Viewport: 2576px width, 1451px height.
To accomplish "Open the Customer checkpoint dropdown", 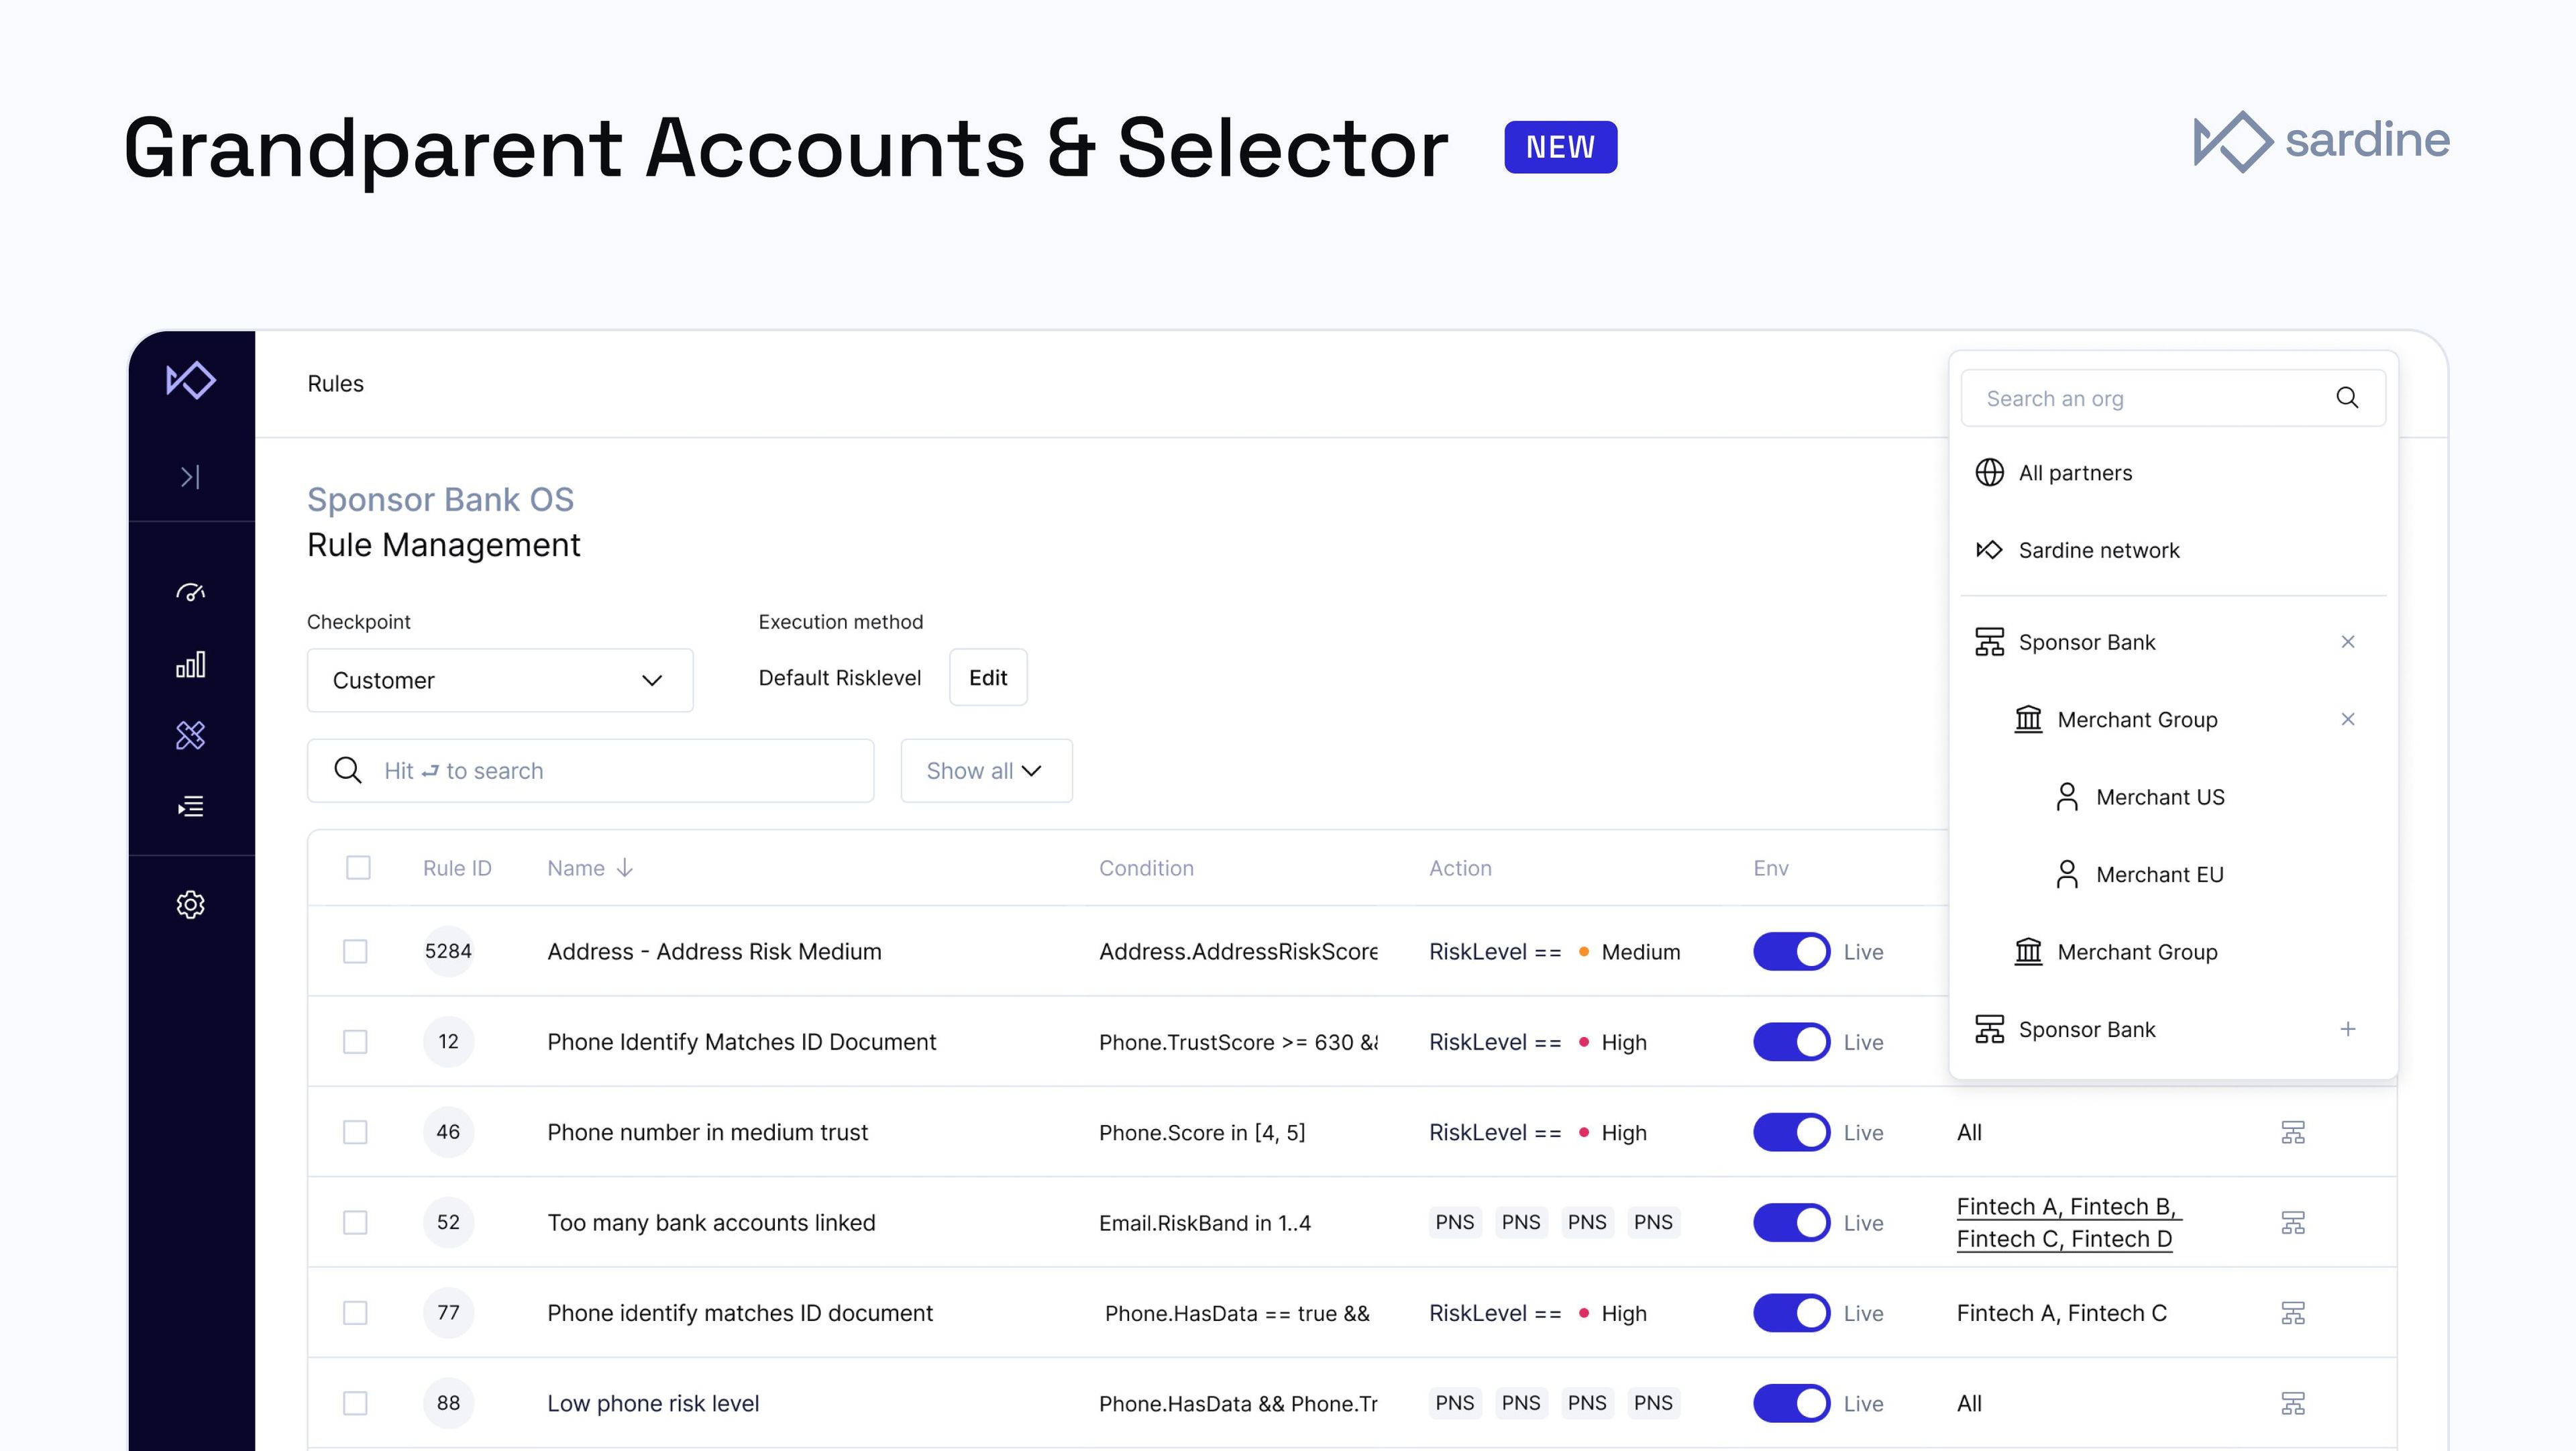I will tap(500, 680).
